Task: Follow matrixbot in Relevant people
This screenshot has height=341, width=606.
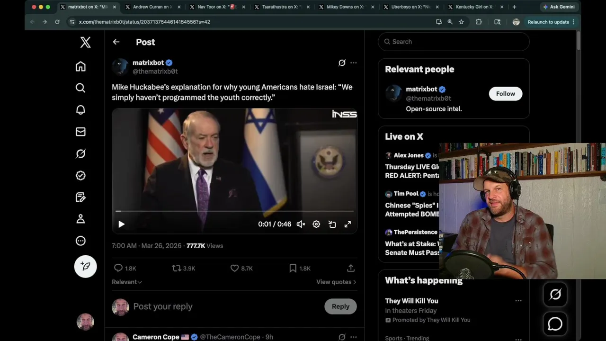Action: pos(505,94)
